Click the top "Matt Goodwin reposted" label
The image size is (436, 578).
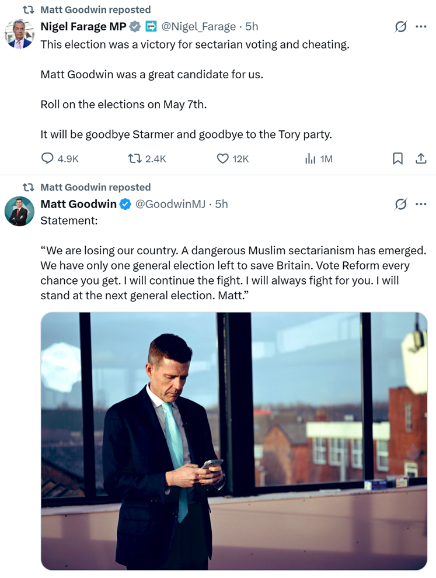[x=95, y=10]
